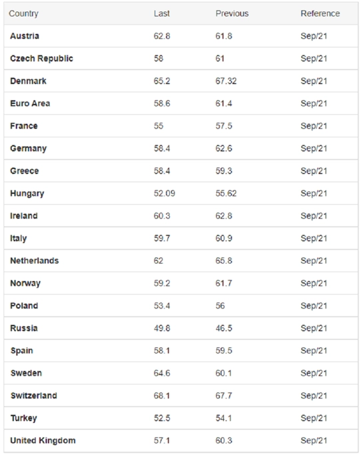The image size is (361, 455).
Task: Open the Italy country link
Action: coord(19,238)
